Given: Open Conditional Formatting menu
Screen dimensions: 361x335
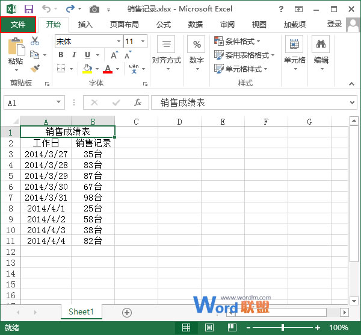Looking at the screenshot, I should [237, 41].
